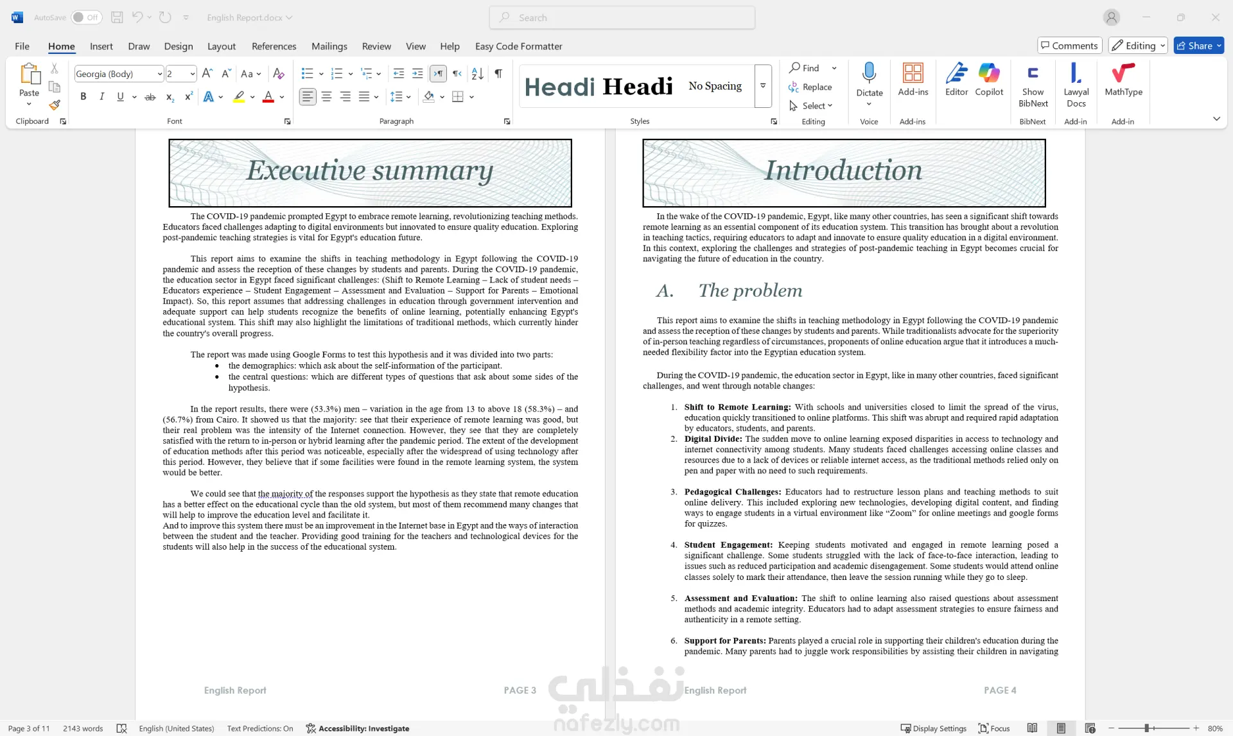Start Dictate microphone
The image size is (1233, 736).
tap(869, 74)
